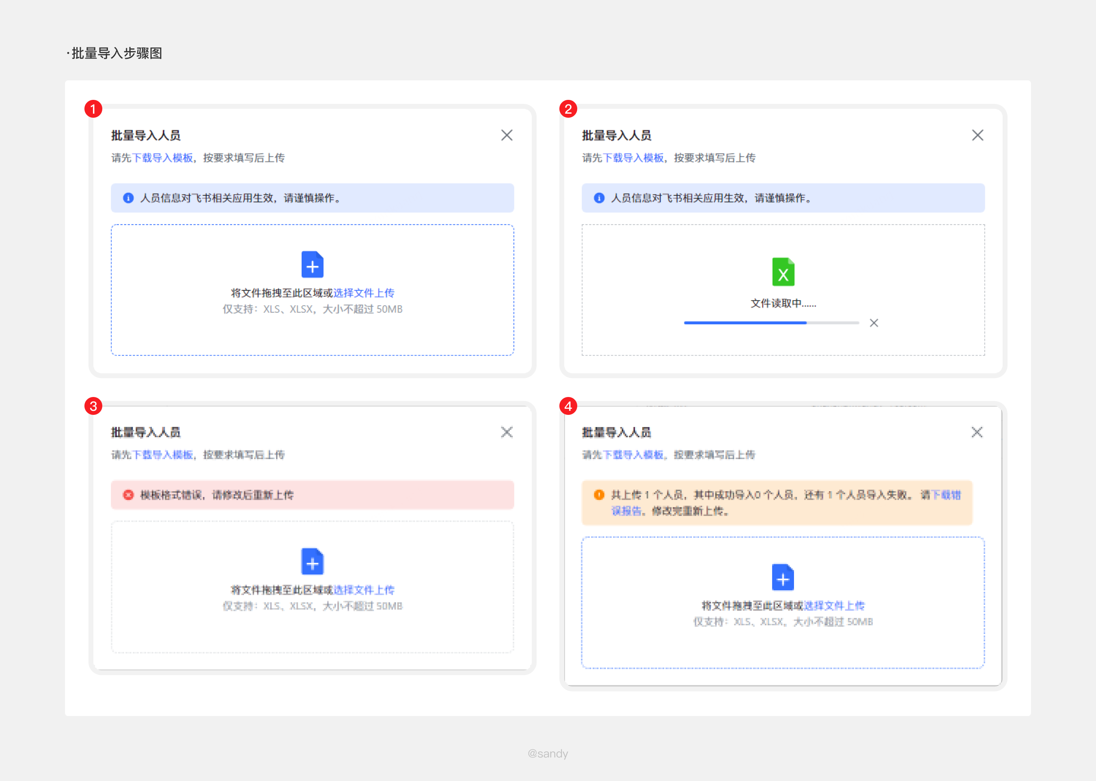
Task: Close dialog 4 with the X button
Action: click(x=977, y=432)
